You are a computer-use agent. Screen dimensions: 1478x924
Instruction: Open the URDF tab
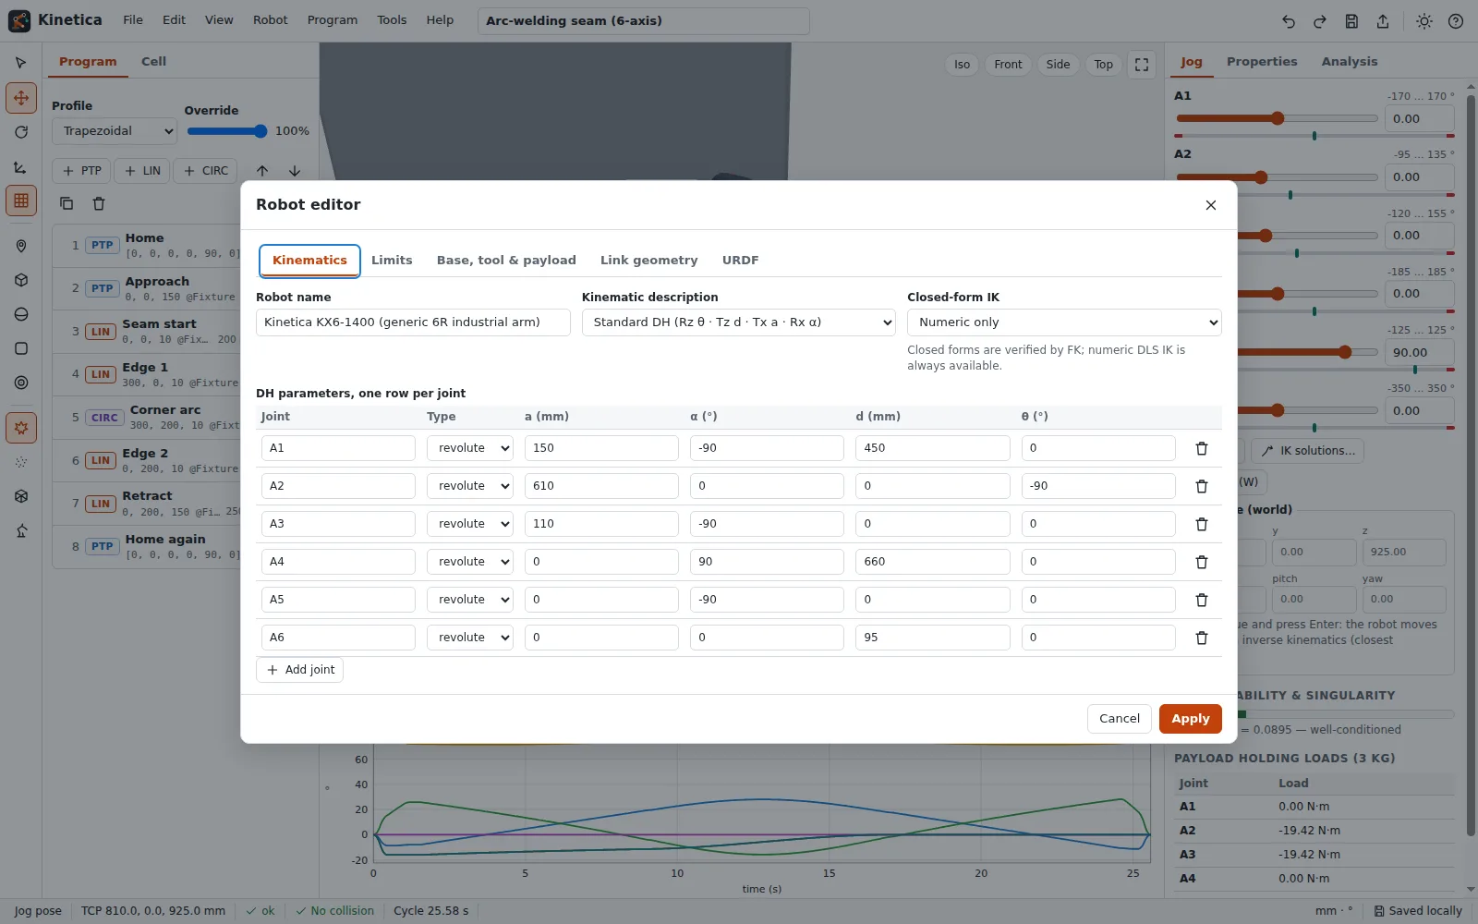pos(740,261)
